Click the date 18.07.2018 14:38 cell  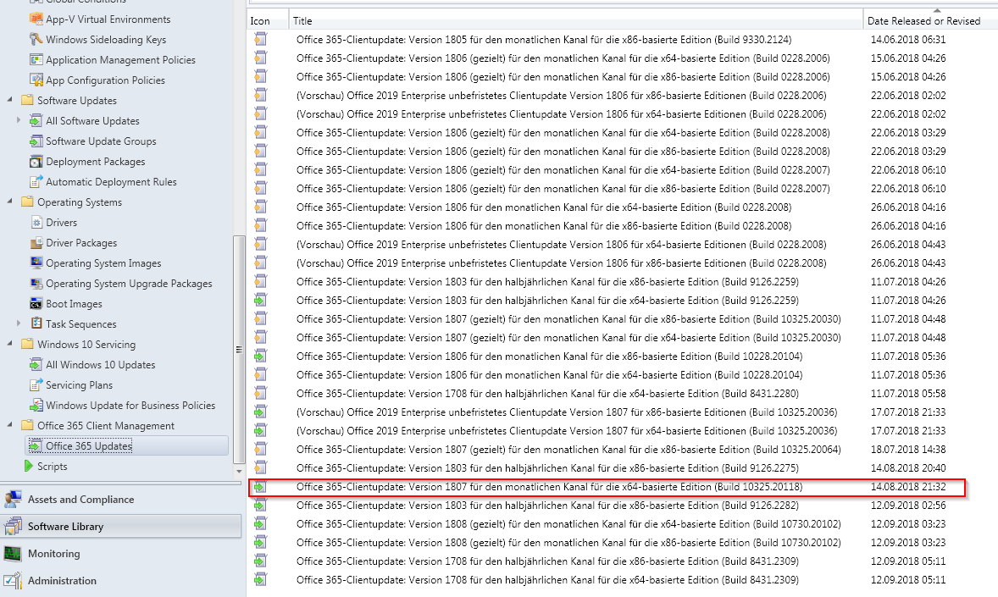pyautogui.click(x=908, y=450)
